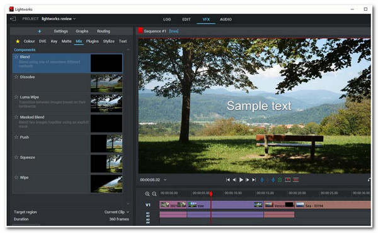Screen dimensions: 378x233
Task: Toggle the Wipe effect favourite star
Action: tap(16, 178)
